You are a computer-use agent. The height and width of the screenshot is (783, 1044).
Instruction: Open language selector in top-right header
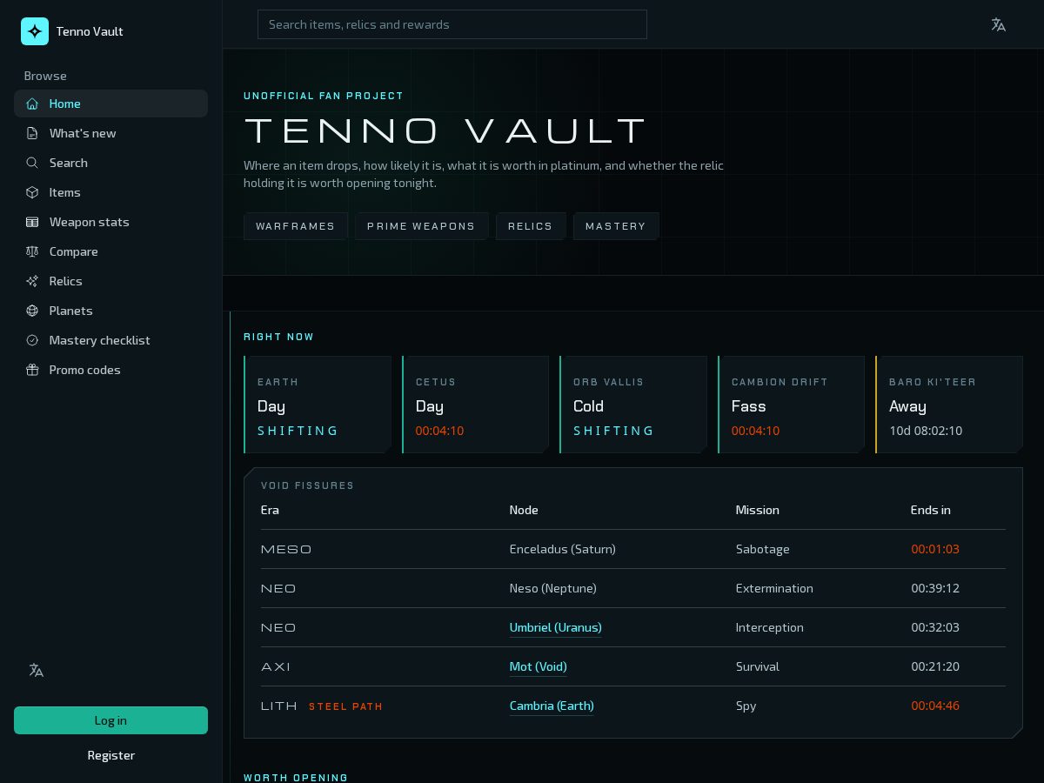[x=999, y=24]
